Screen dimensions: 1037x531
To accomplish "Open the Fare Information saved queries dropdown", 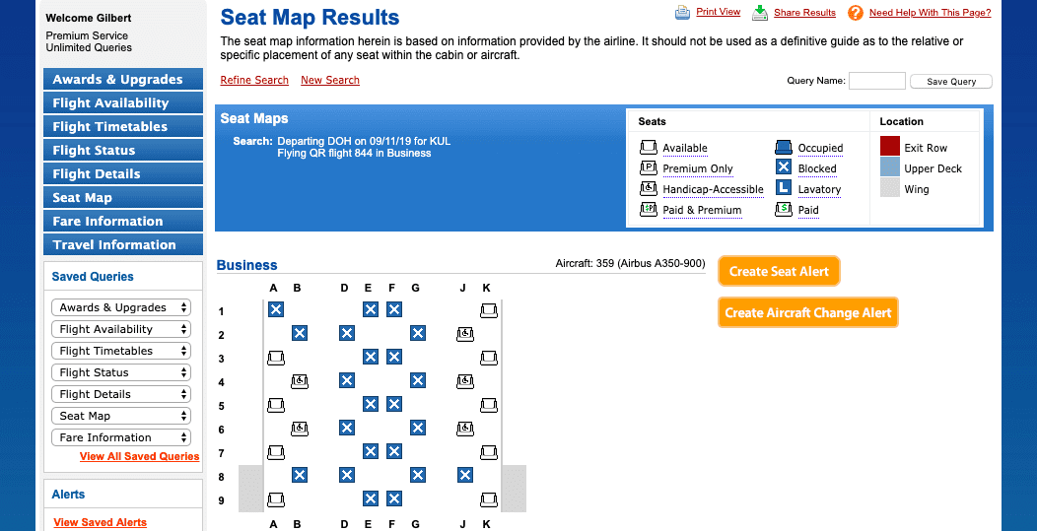I will (x=121, y=437).
